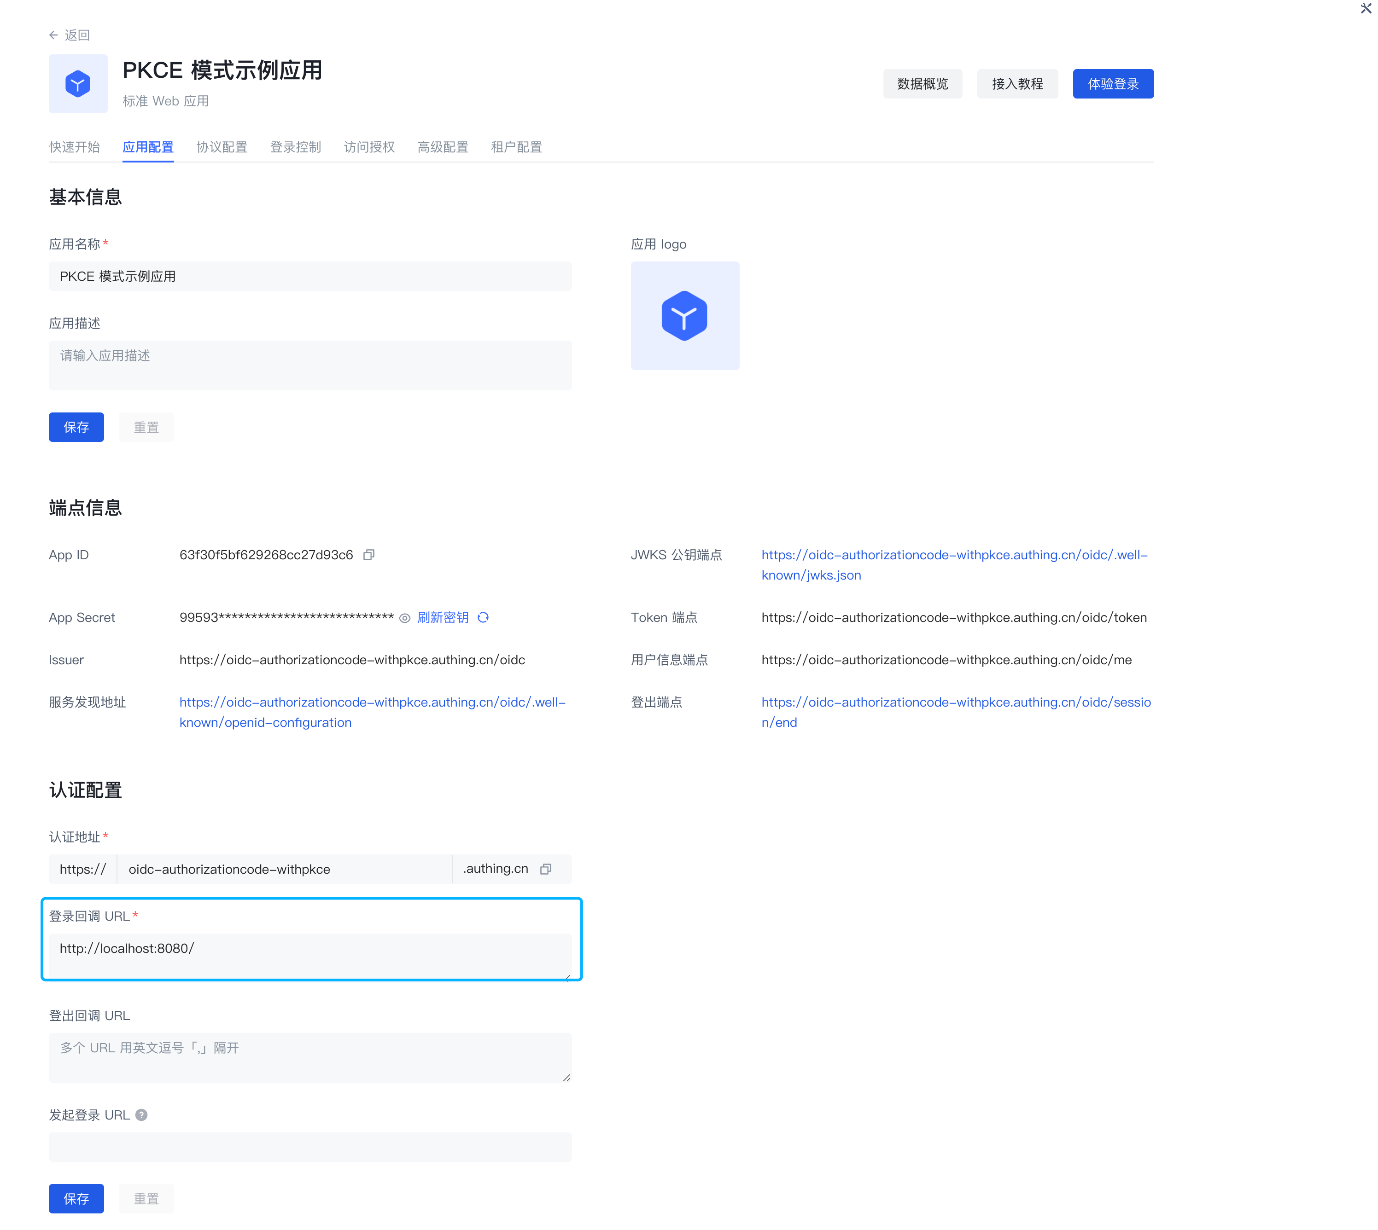
Task: Copy the .authing.cn authentication domain
Action: [546, 869]
